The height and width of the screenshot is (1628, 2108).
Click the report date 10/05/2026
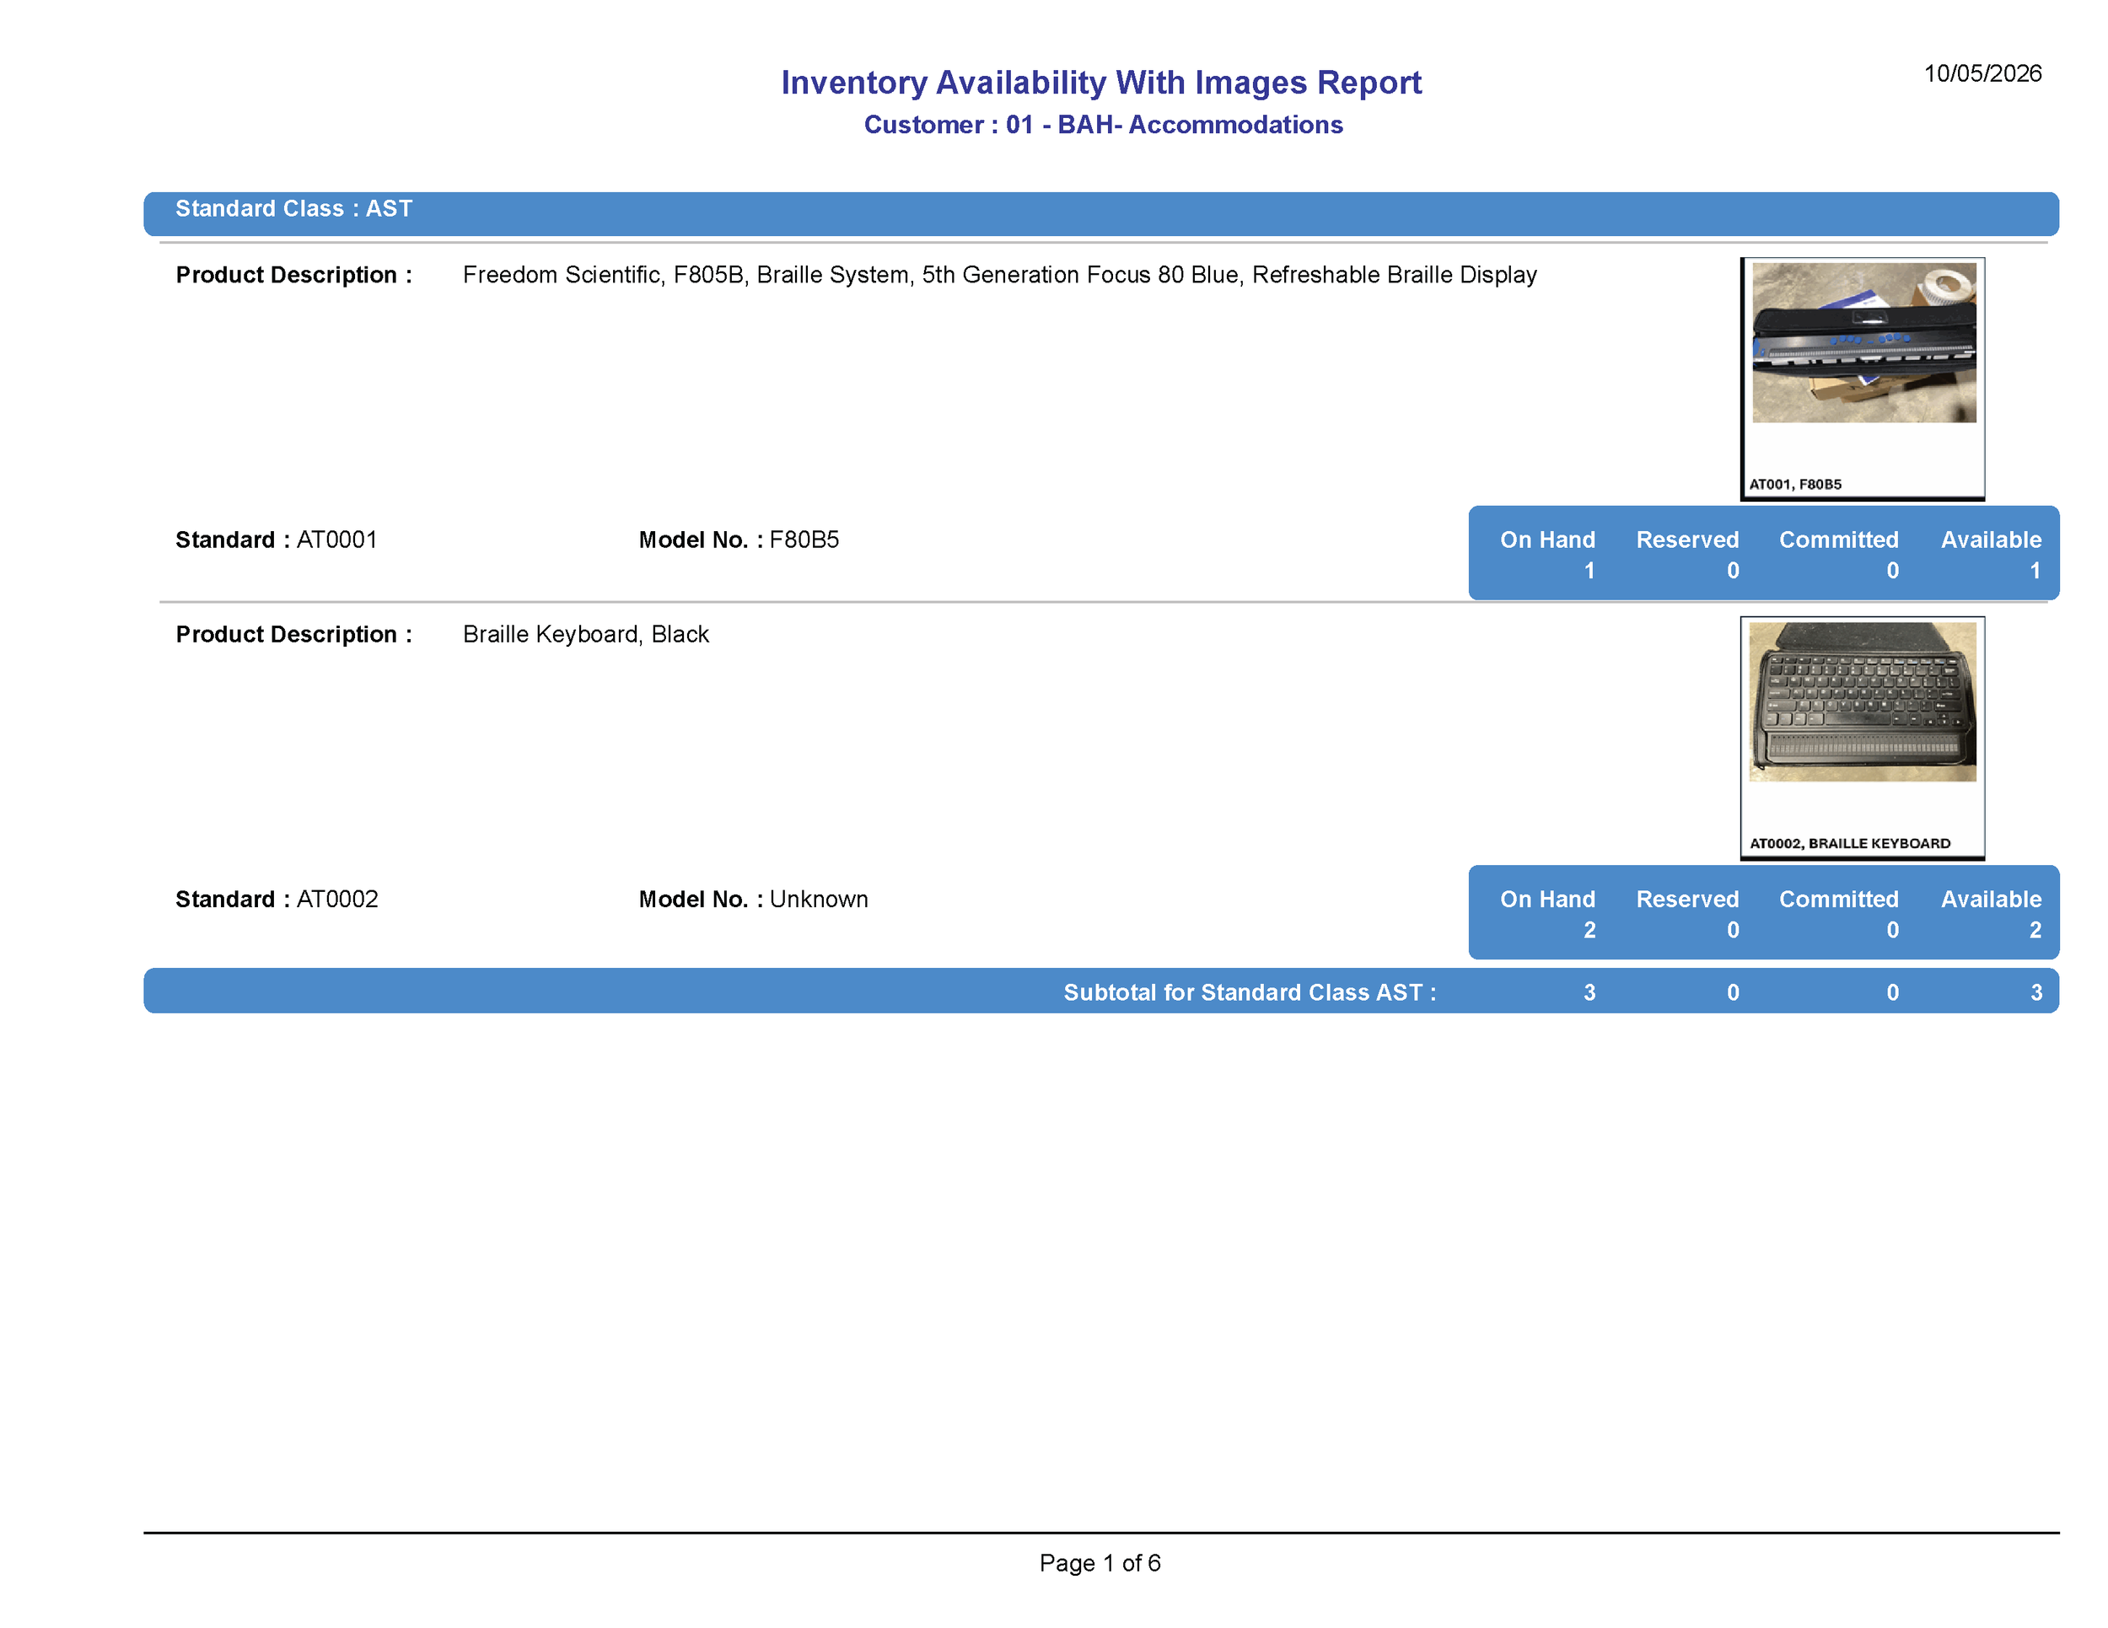(1982, 73)
